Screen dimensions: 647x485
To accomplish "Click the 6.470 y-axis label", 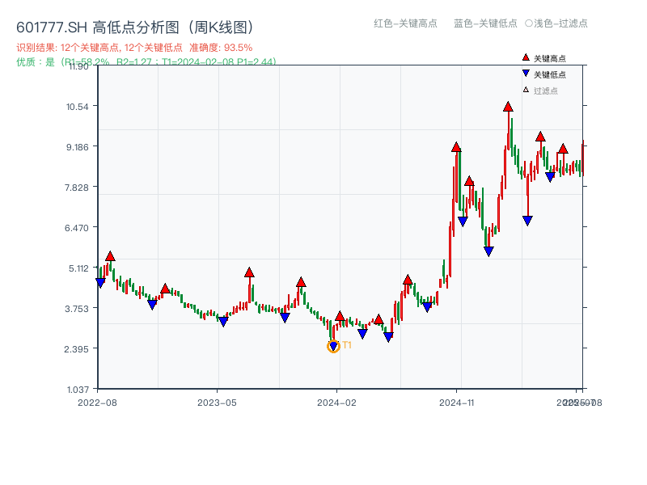I will pos(76,228).
